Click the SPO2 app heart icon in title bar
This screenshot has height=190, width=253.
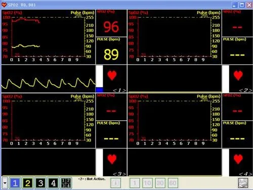[x=4, y=5]
